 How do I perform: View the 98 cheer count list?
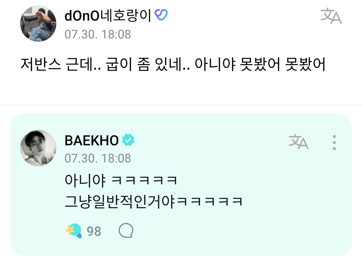(94, 231)
